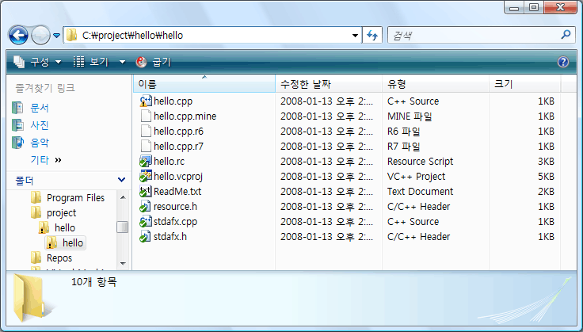Viewport: 583px width, 332px height.
Task: Select the ReadMe.txt file icon
Action: pyautogui.click(x=145, y=192)
